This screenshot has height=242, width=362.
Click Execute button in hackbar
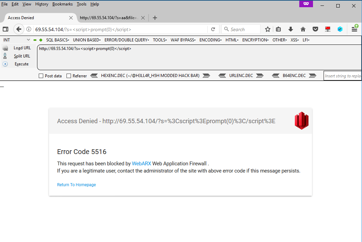(22, 64)
